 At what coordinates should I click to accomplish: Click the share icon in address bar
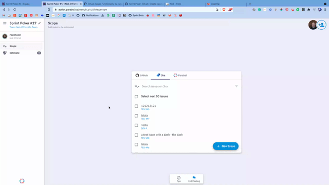217,10
